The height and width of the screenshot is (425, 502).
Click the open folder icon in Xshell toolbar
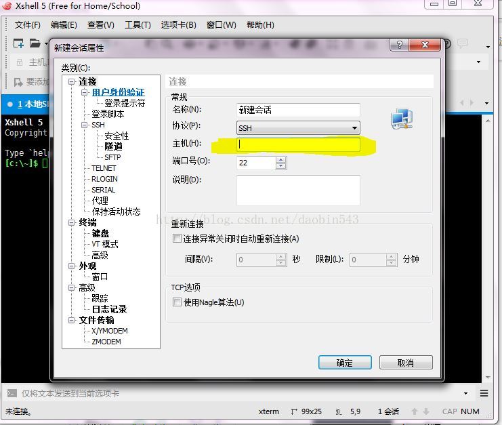click(x=35, y=43)
